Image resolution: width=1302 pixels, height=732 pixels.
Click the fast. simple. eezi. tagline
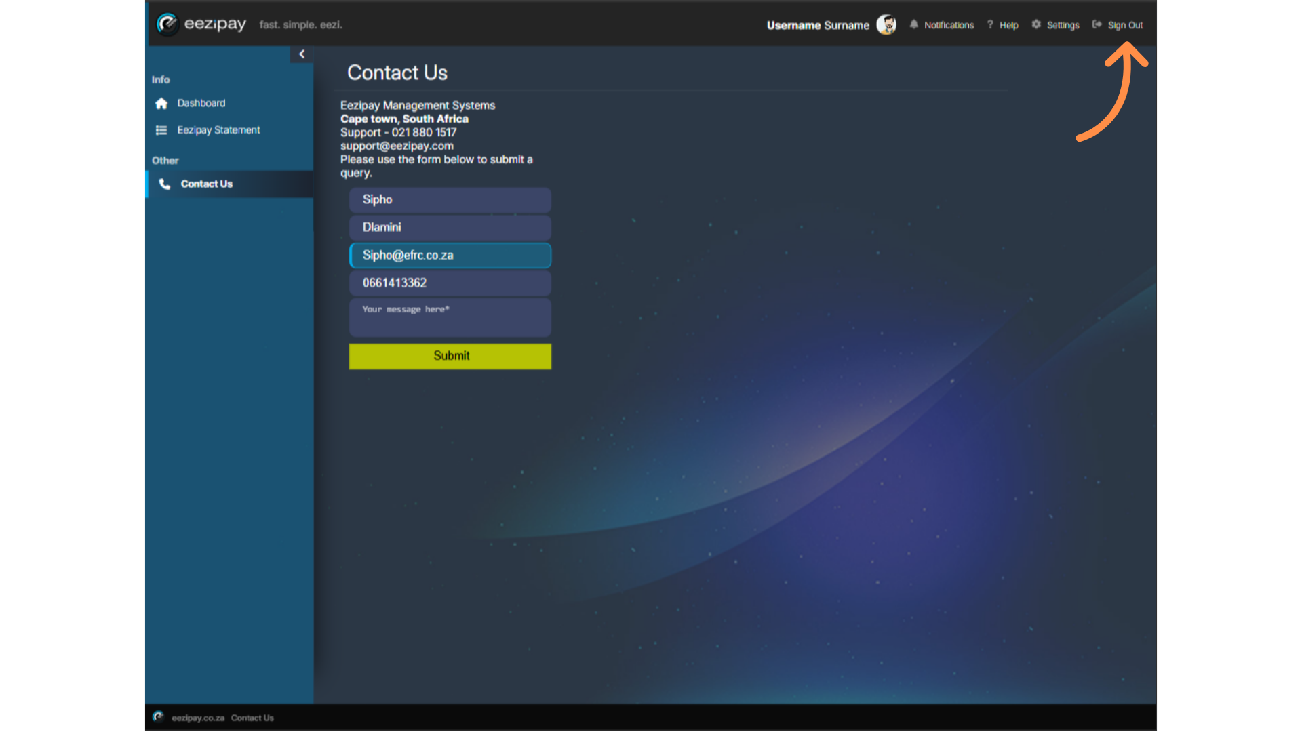click(x=300, y=25)
